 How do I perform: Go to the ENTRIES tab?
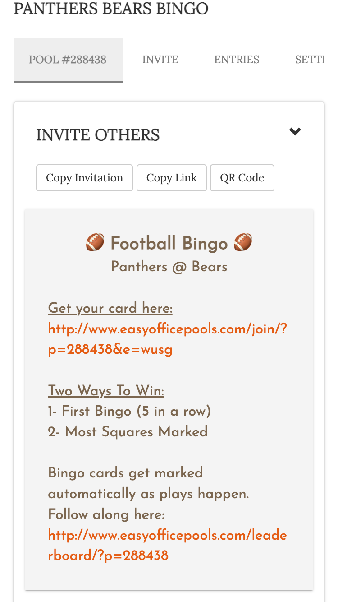pyautogui.click(x=237, y=60)
